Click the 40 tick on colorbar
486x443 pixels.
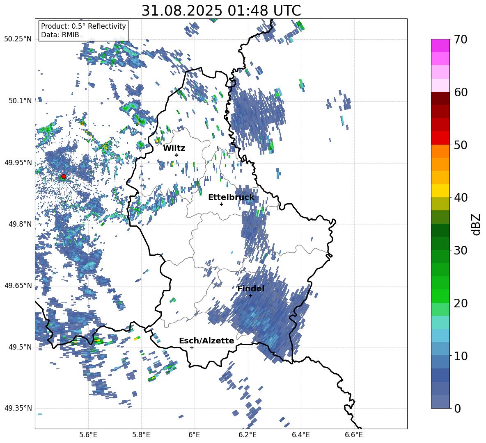pos(461,198)
